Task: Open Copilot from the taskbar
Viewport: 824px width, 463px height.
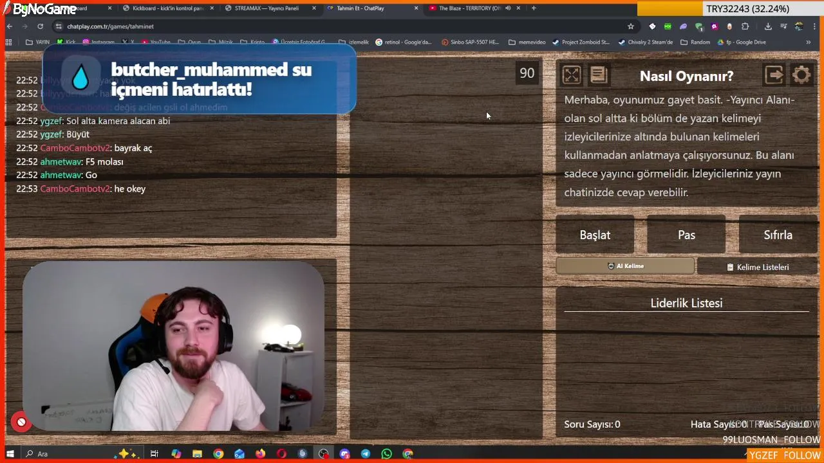Action: point(176,454)
